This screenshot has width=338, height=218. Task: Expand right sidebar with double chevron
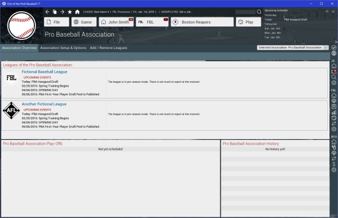[x=336, y=42]
